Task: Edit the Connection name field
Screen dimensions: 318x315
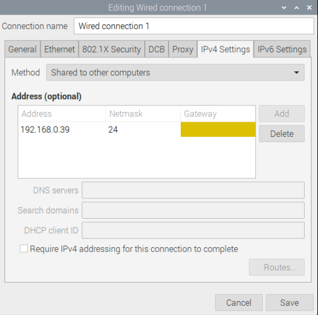Action: pos(194,26)
